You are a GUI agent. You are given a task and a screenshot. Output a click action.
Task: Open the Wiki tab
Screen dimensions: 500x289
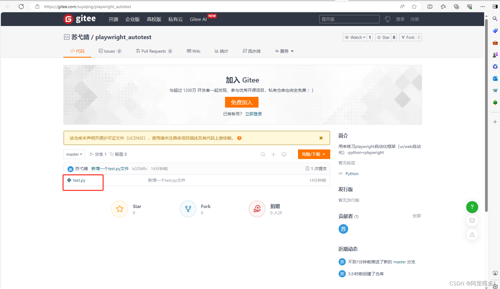[x=194, y=51]
